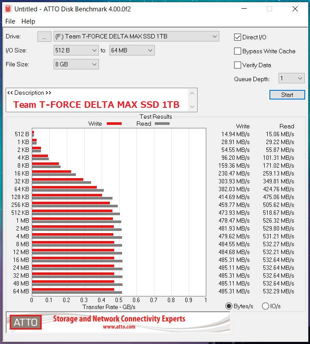Click the 12 MB row label in chart
Screen dimensions: 310x344
[21, 252]
